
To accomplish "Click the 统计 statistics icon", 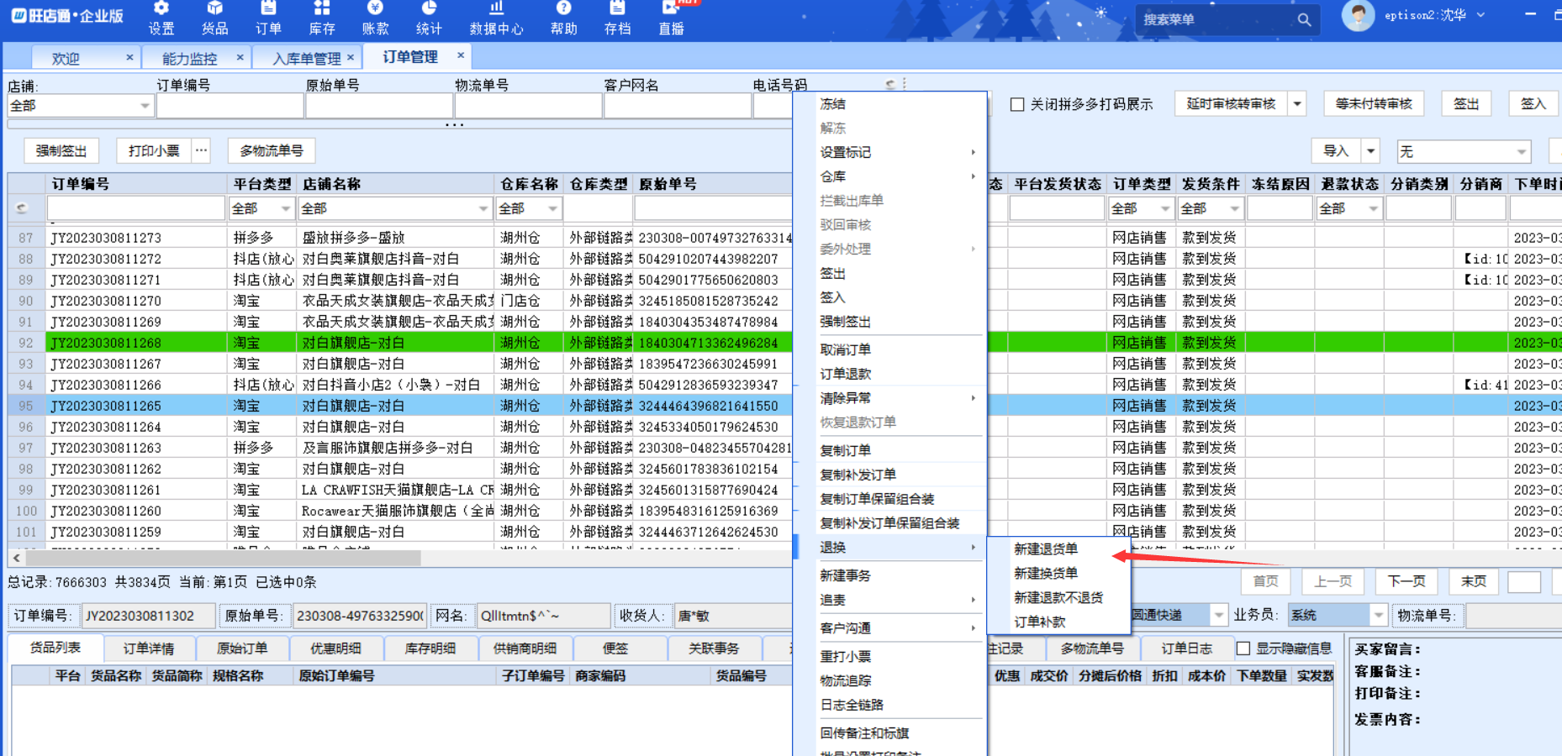I will [429, 18].
